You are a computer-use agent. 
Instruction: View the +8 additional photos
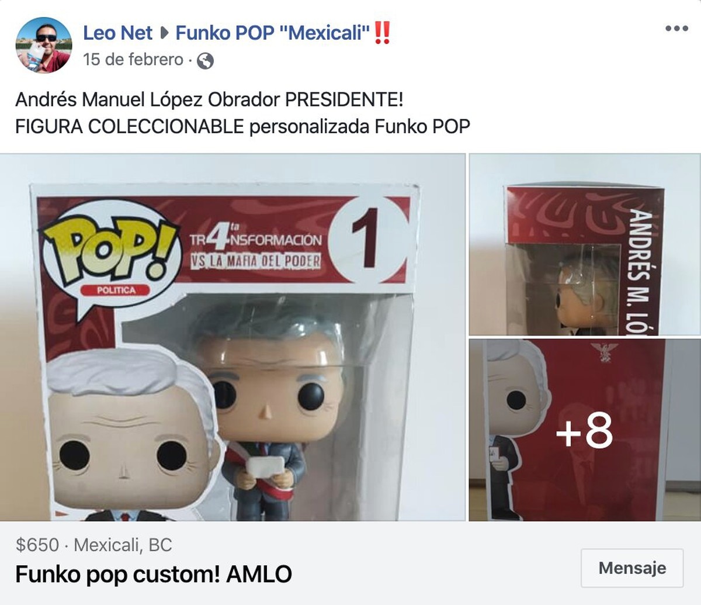[x=585, y=430]
